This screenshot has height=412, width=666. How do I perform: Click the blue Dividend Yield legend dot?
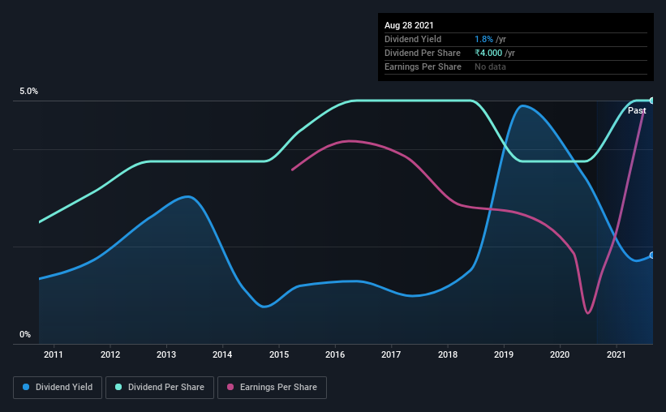26,387
